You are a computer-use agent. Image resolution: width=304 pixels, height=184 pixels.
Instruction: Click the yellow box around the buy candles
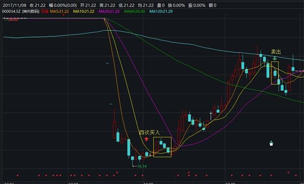point(162,147)
